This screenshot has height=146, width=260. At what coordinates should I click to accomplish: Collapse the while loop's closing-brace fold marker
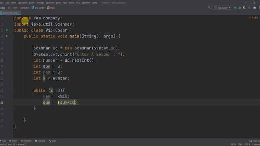13,109
